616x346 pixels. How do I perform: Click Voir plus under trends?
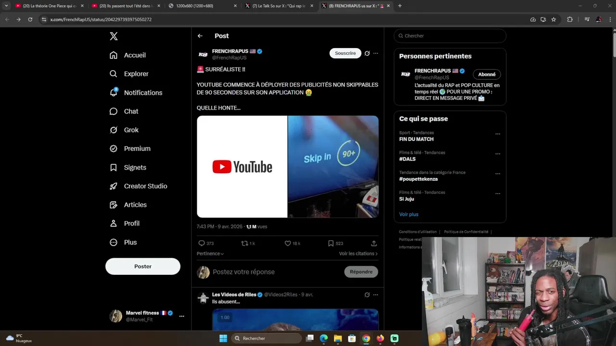pyautogui.click(x=409, y=214)
